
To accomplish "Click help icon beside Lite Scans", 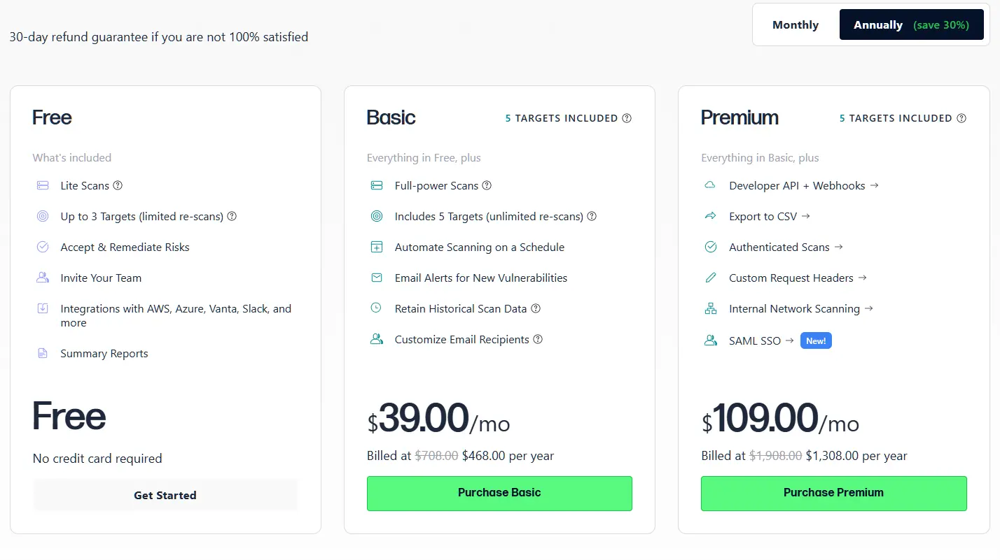I will coord(118,186).
